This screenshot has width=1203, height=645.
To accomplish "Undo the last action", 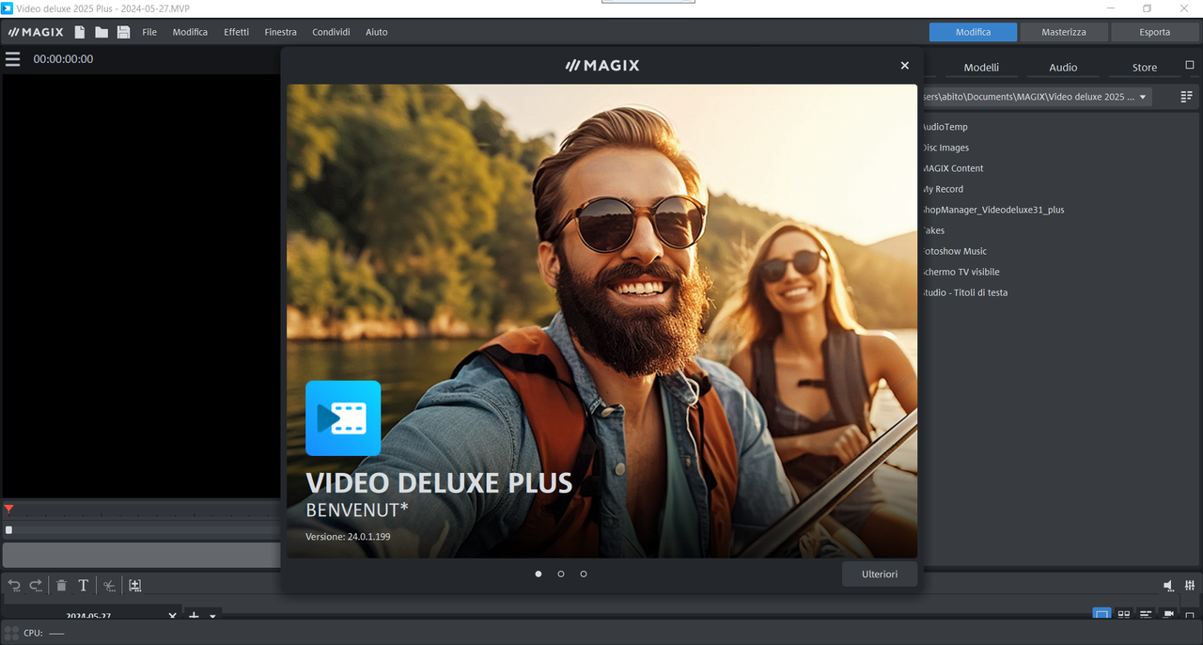I will [x=14, y=586].
